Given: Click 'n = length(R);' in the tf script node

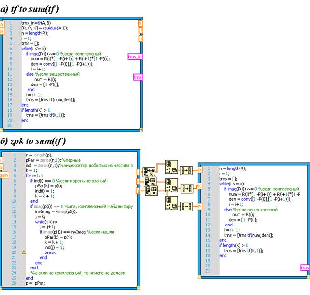Looking at the screenshot, I should [35, 33].
